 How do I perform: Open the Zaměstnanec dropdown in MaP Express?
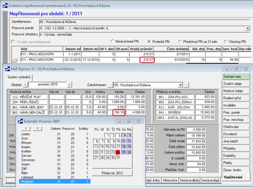pyautogui.click(x=180, y=85)
